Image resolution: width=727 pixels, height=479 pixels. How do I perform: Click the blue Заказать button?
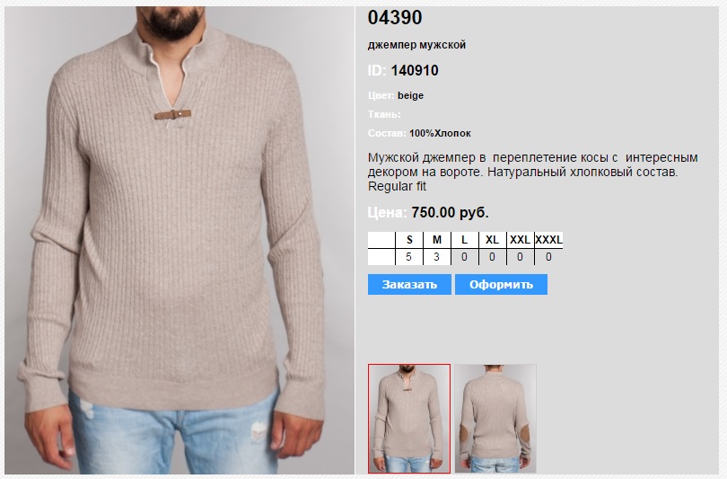[x=409, y=285]
